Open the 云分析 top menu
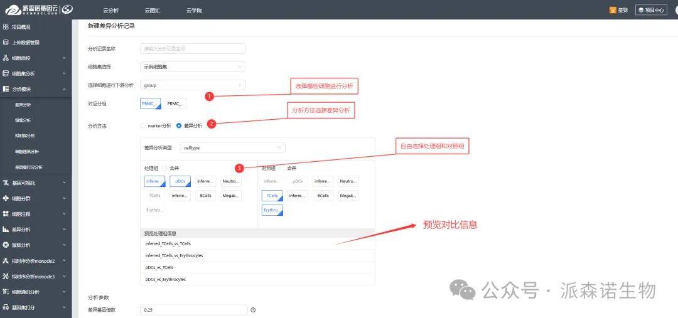The image size is (678, 318). tap(110, 11)
